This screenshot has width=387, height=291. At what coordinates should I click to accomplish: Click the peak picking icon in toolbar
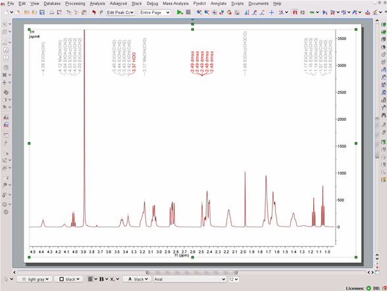tap(325, 12)
